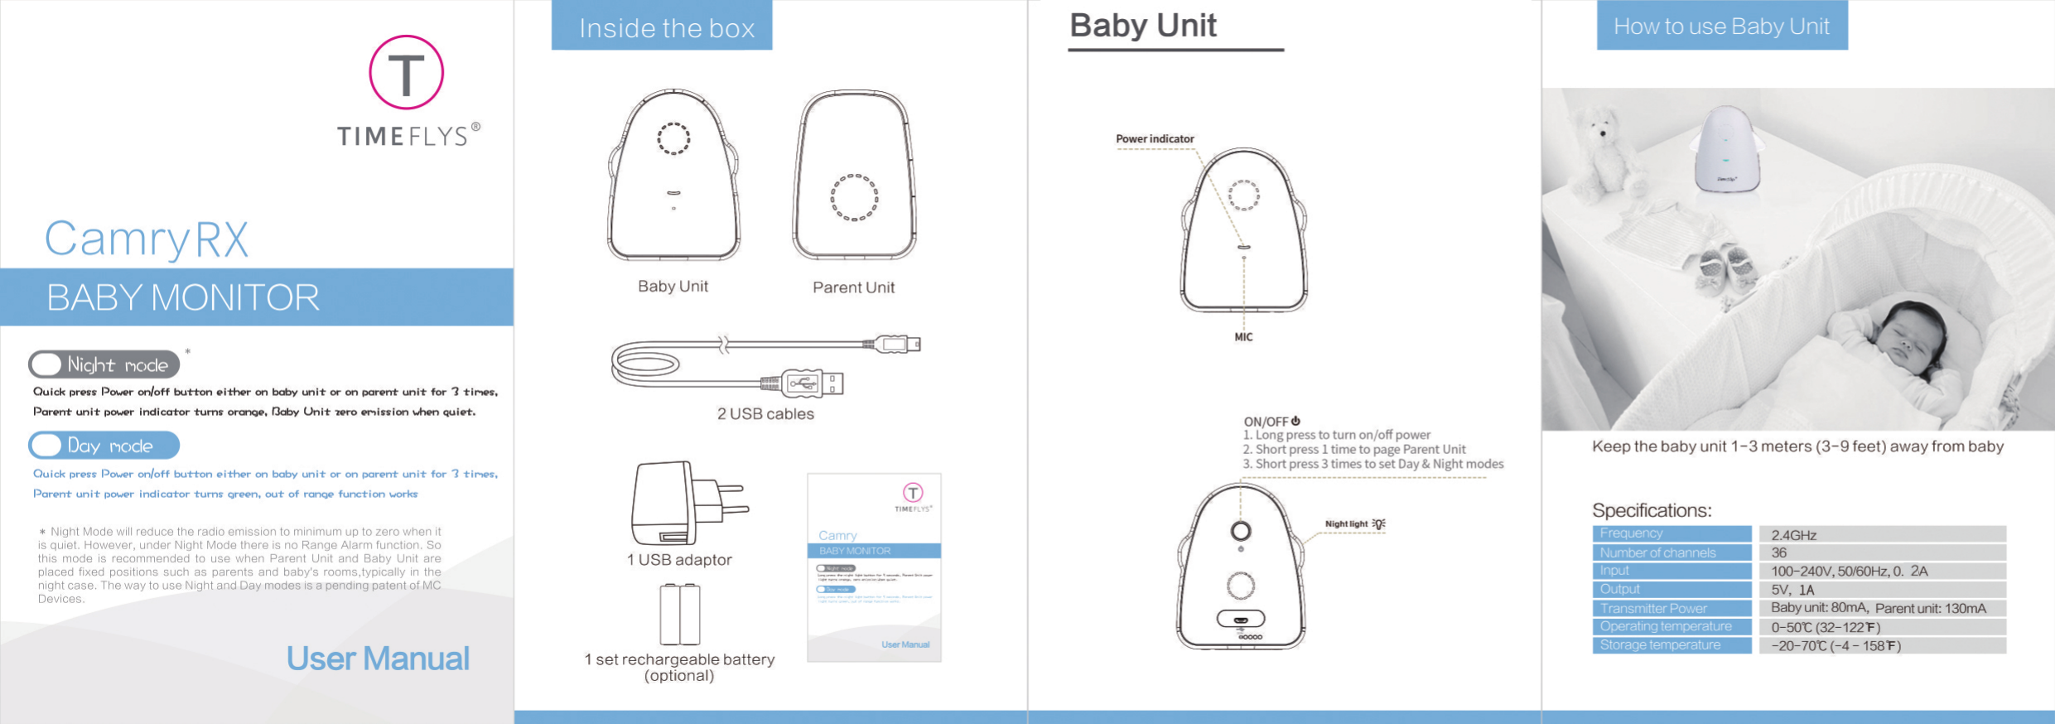Click the micro USB port on the rear diagram
The width and height of the screenshot is (2055, 724).
point(1240,619)
